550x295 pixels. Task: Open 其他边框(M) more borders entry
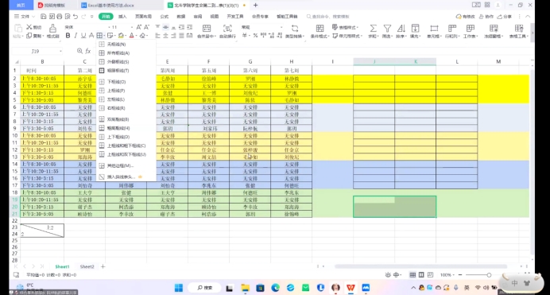(x=120, y=165)
